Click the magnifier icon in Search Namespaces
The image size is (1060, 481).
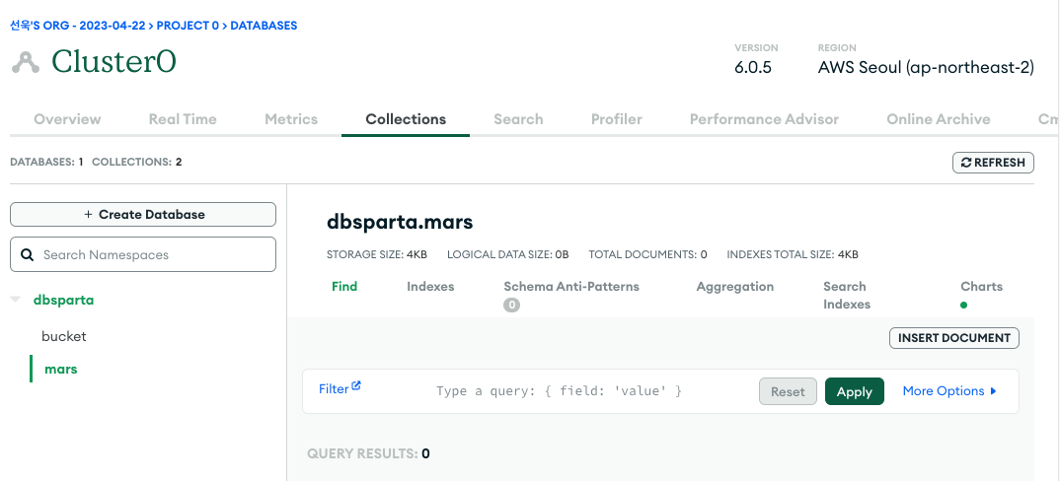27,254
